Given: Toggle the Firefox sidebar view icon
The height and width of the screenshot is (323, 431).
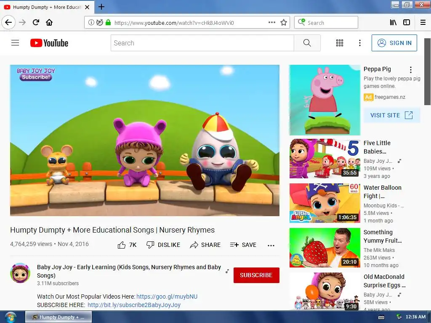Looking at the screenshot, I should coord(407,23).
